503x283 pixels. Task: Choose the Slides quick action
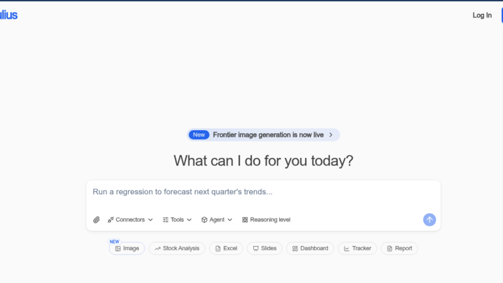264,248
